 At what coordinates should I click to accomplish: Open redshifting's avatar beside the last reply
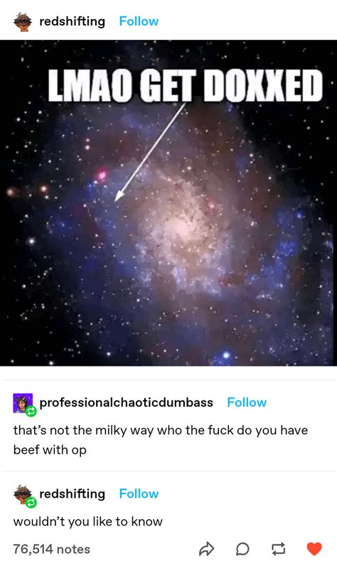[x=22, y=494]
